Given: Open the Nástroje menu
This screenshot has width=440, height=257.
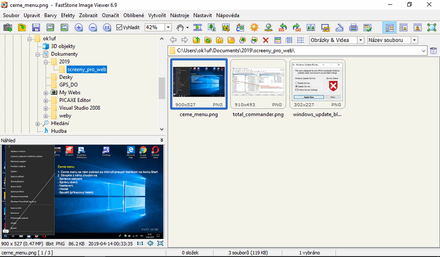Looking at the screenshot, I should click(x=179, y=15).
